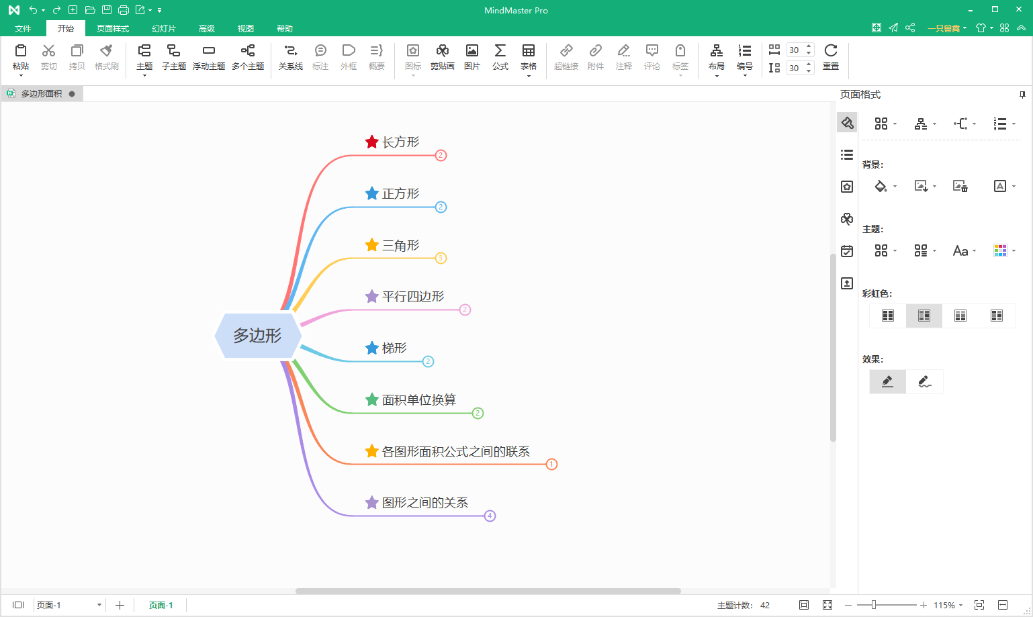
Task: Switch to the Slideshow (幻灯片) tab
Action: pyautogui.click(x=164, y=28)
